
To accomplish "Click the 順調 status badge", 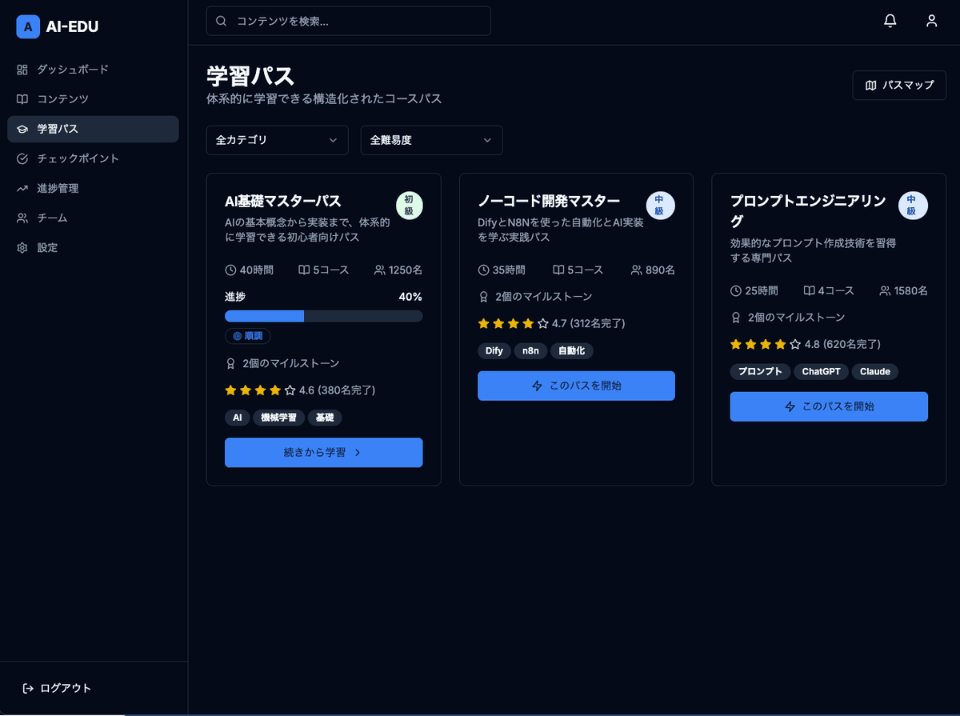I will tap(248, 336).
